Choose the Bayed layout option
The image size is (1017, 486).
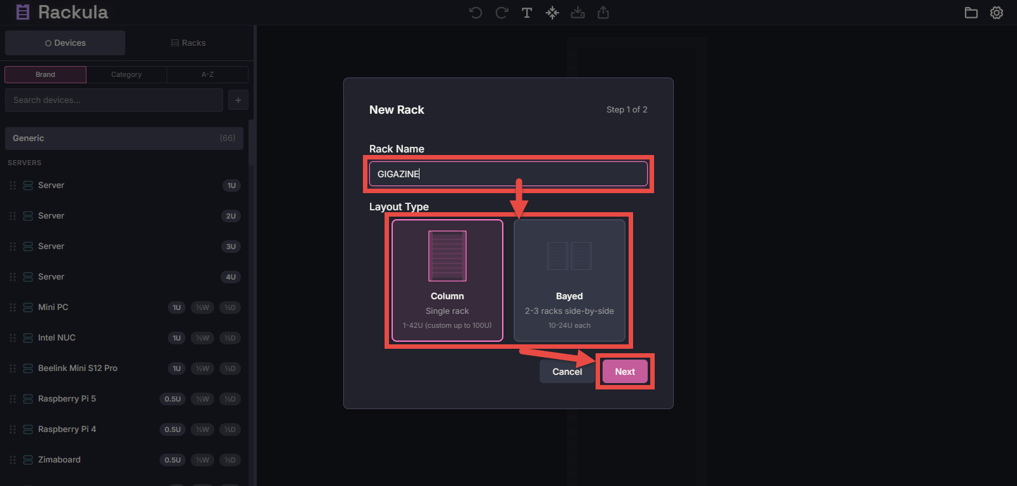pos(570,280)
